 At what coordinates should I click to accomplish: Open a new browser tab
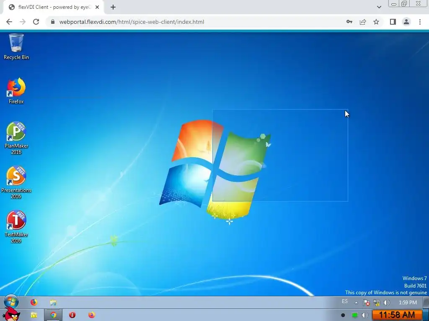tap(113, 7)
